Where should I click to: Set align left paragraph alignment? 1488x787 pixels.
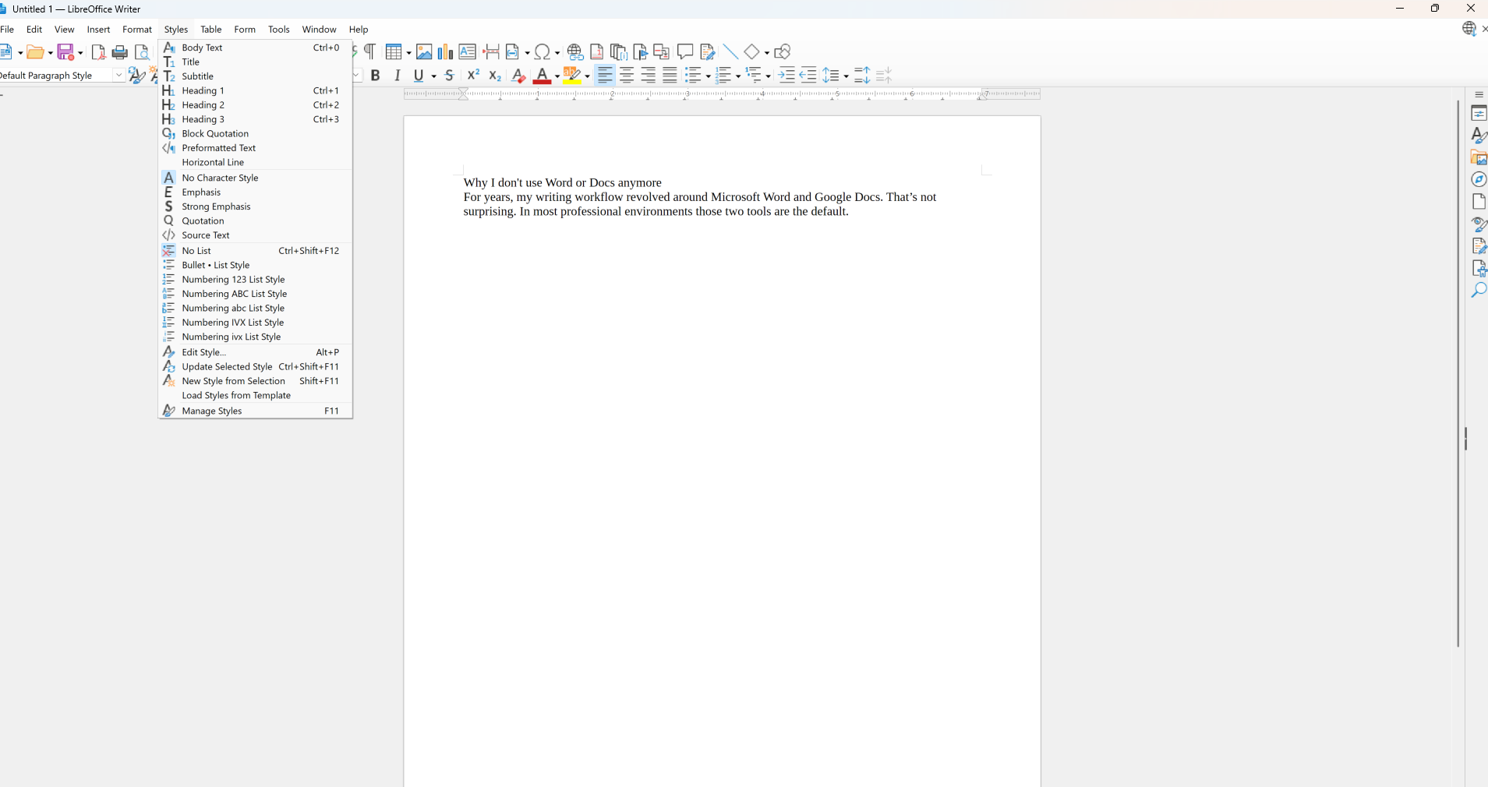point(605,75)
